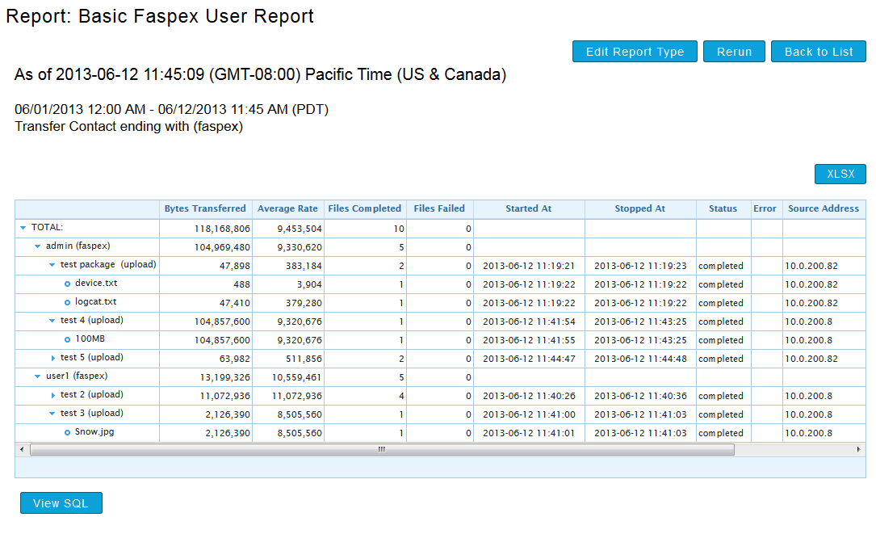Collapse the admin (faspex) group
Image resolution: width=876 pixels, height=534 pixels.
click(38, 246)
